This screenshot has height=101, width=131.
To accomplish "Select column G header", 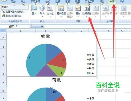I will point(122,31).
